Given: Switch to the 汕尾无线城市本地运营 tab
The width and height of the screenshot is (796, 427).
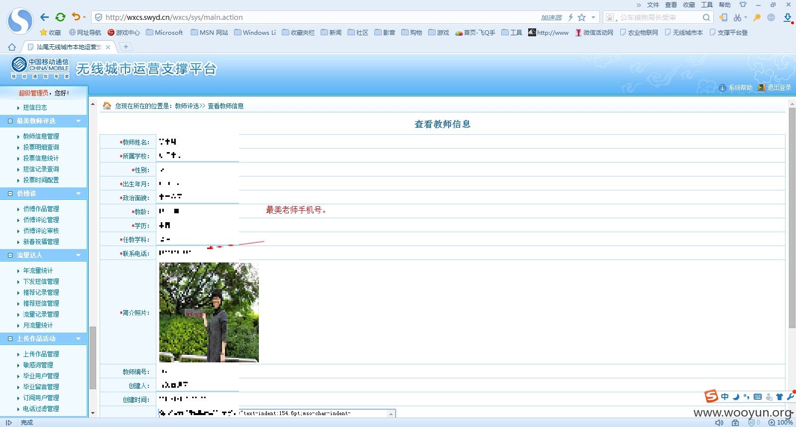Looking at the screenshot, I should pyautogui.click(x=69, y=47).
